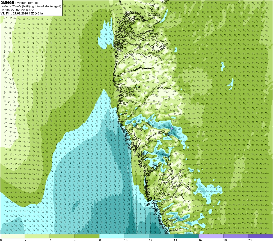Click the 10–12 m/s light teal swatch

[136, 236]
